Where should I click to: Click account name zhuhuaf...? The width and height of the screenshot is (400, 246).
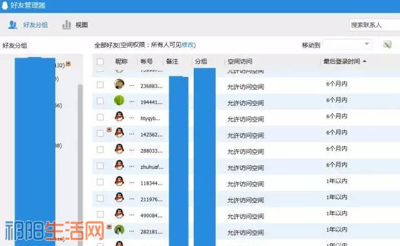pos(152,167)
